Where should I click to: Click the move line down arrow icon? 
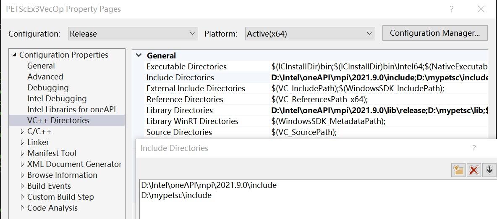pos(489,170)
